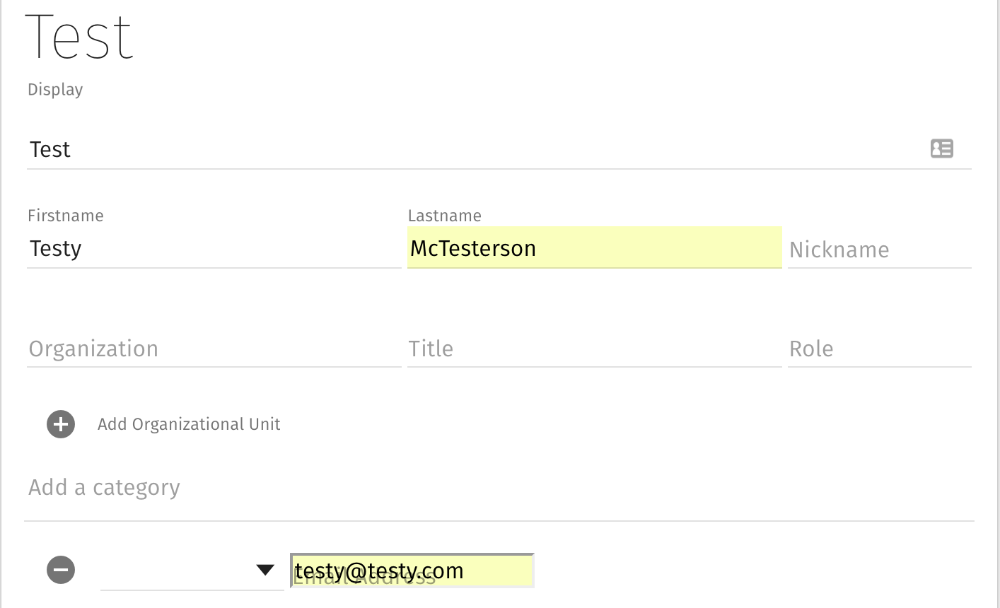The image size is (1000, 608).
Task: Click into the Organization field
Action: pos(212,349)
